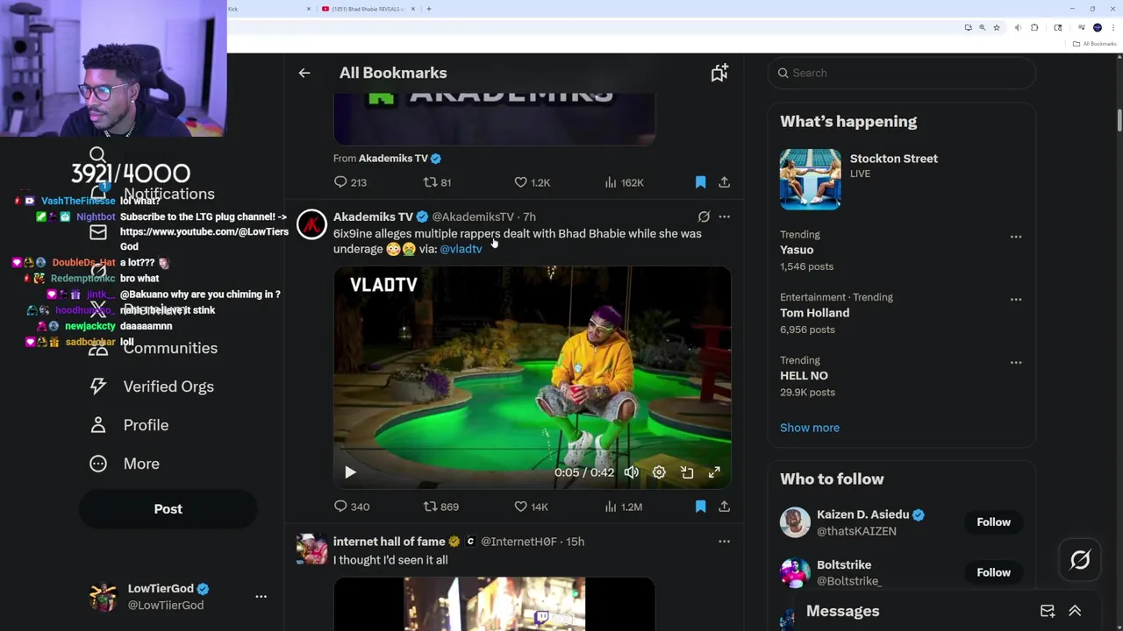Open the Grok floating button
The height and width of the screenshot is (631, 1123).
[1080, 560]
